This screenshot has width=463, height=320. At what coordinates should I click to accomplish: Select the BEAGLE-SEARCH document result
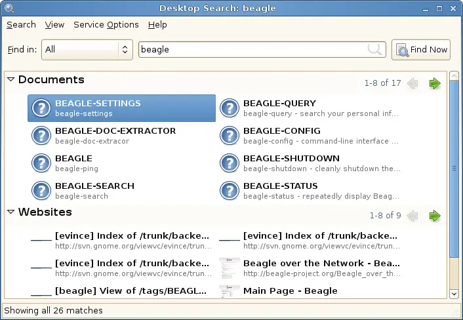[x=94, y=190]
